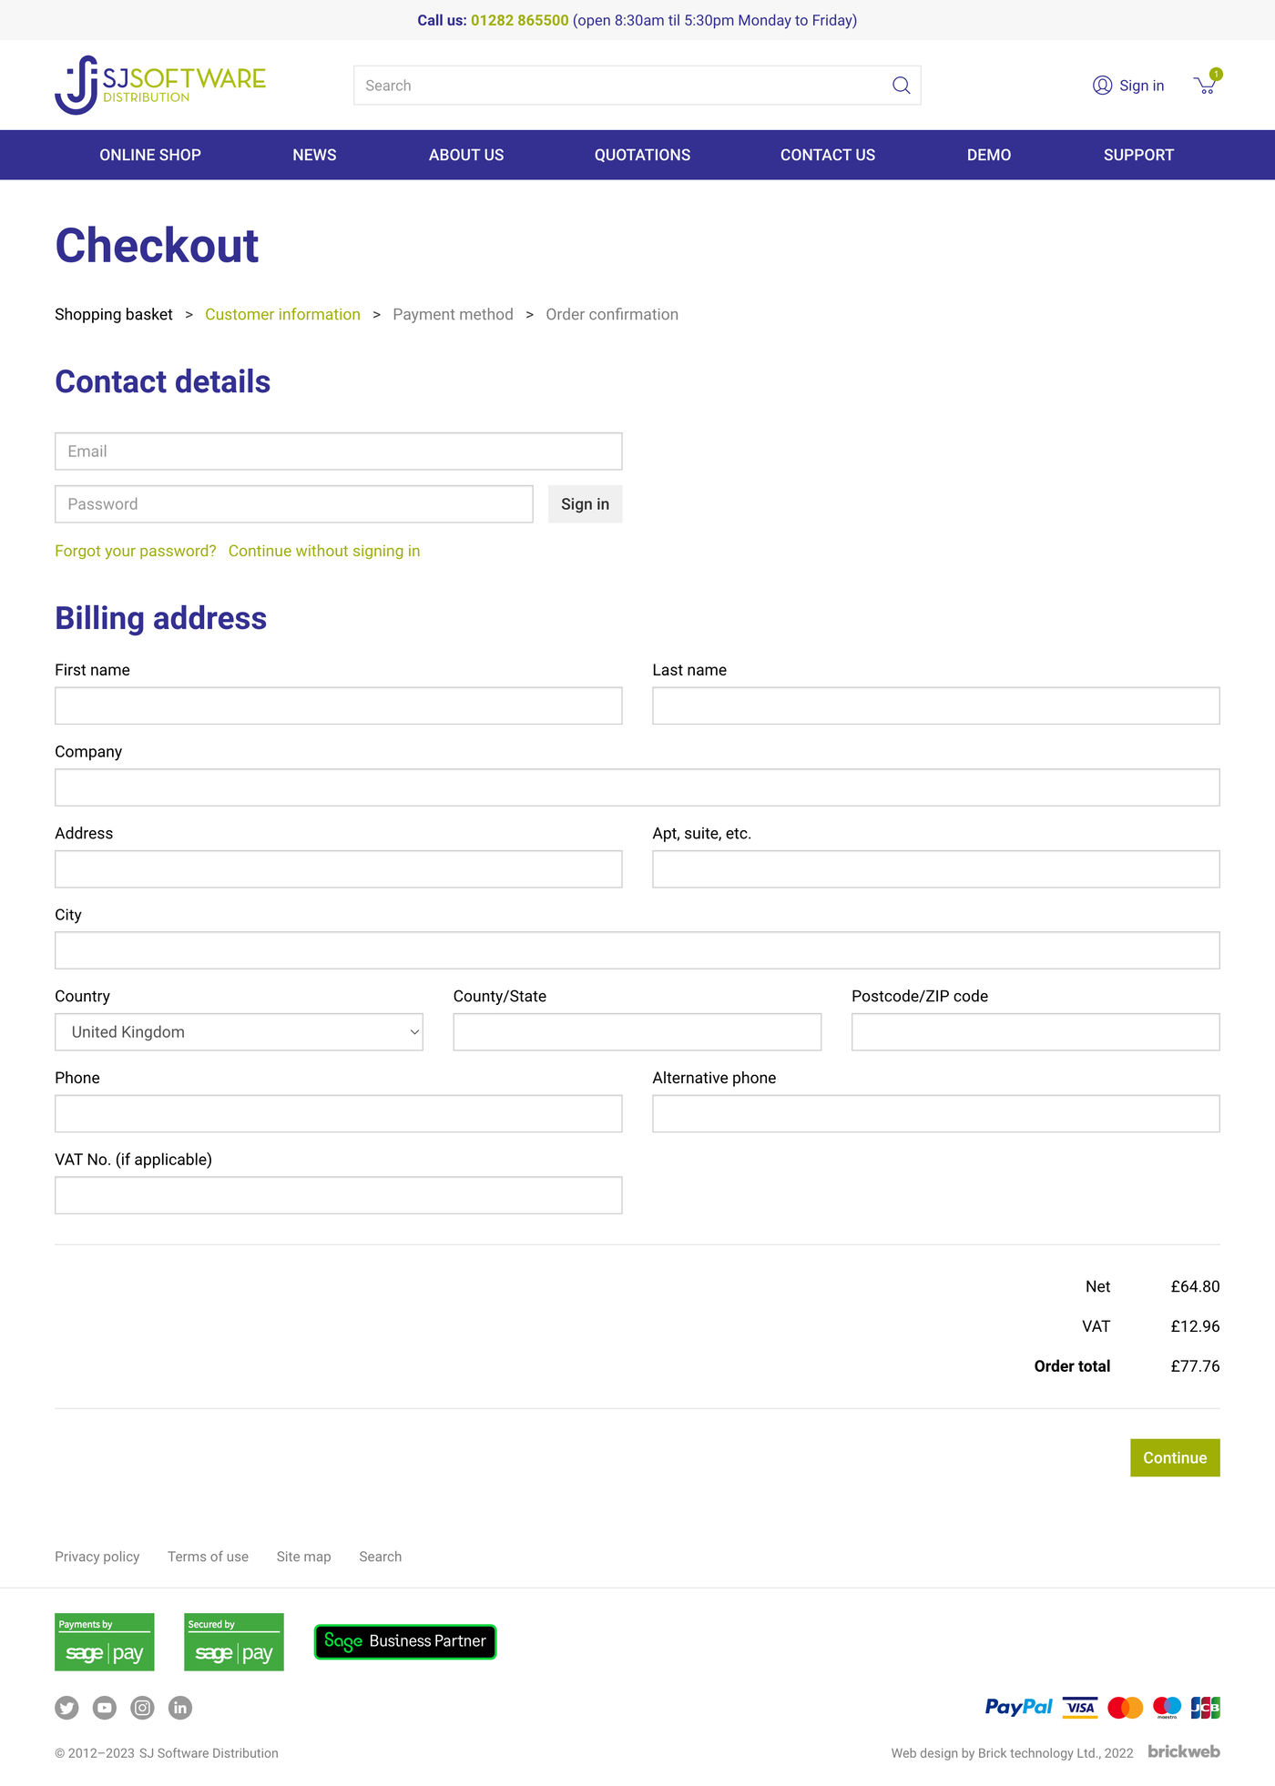Open the Sage Business Partner badge
This screenshot has height=1786, width=1275.
[404, 1641]
